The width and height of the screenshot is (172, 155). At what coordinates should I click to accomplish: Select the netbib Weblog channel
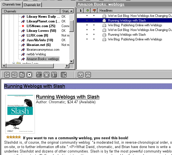36,54
